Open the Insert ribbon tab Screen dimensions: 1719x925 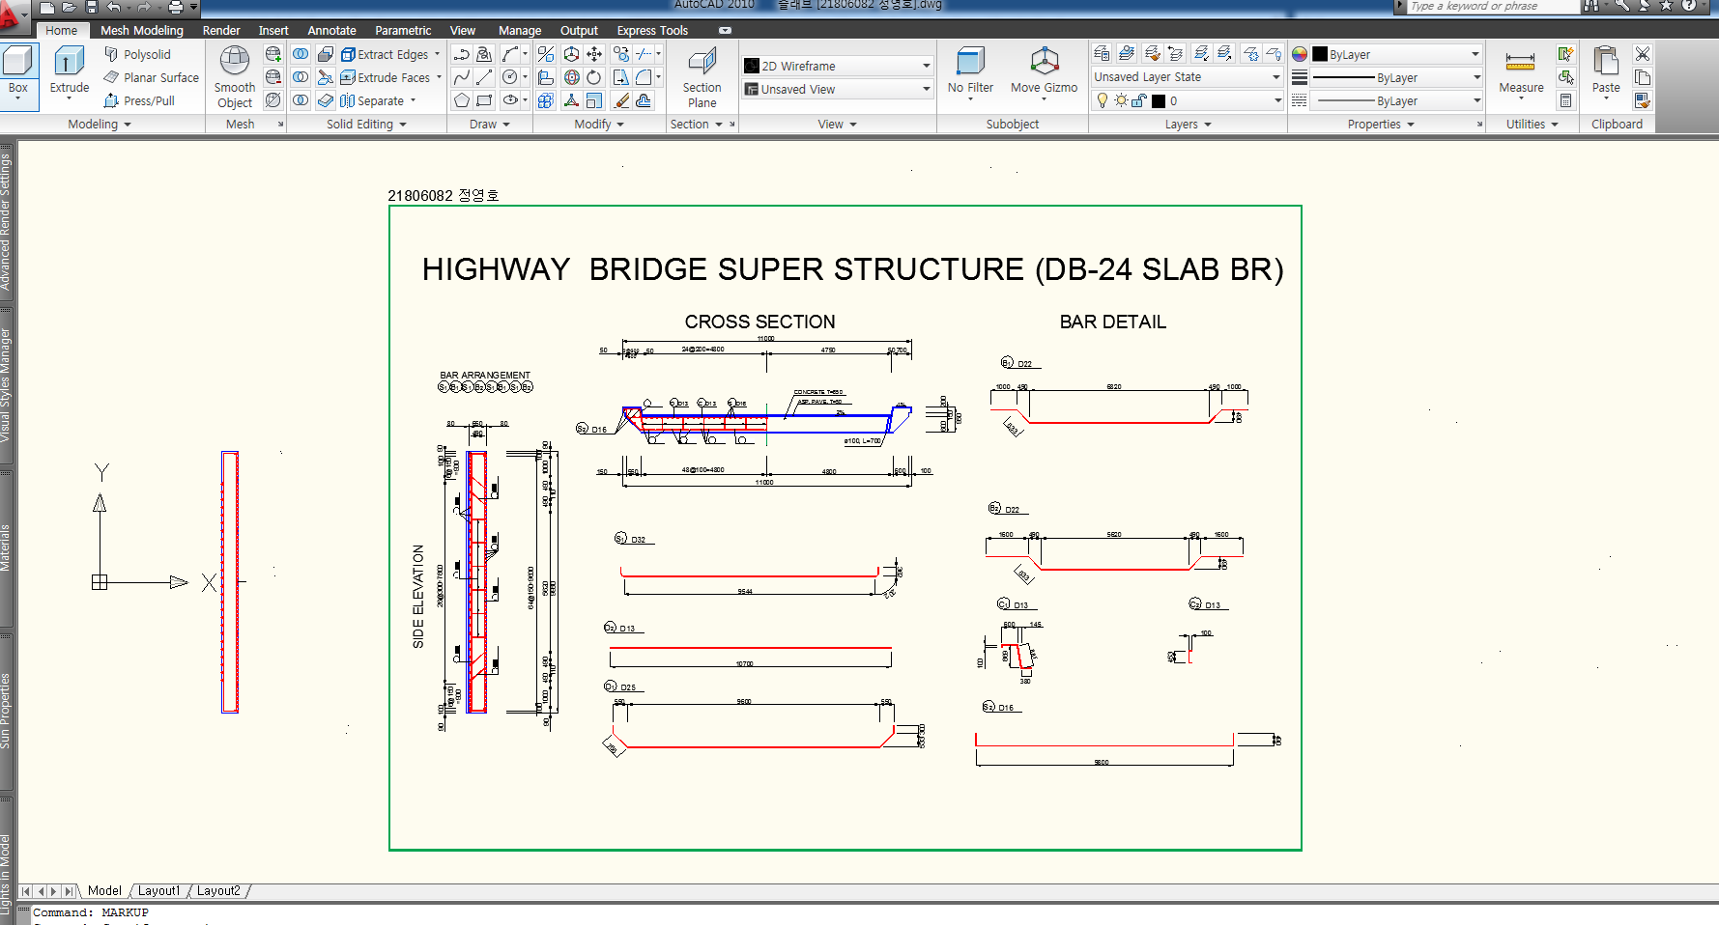point(273,30)
